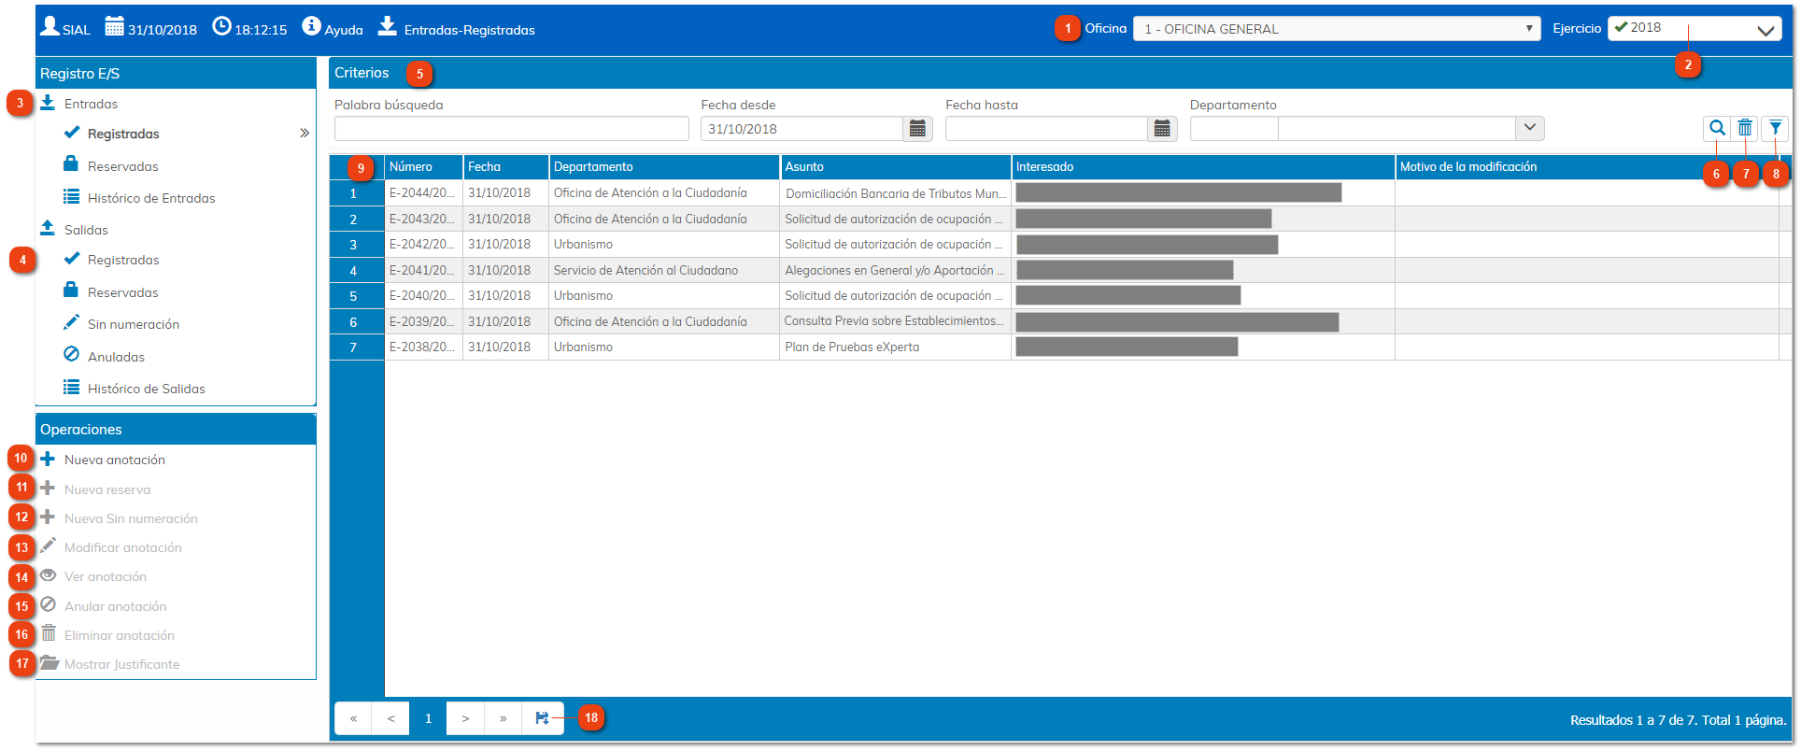Open the Fecha hasta calendar picker
This screenshot has height=751, width=1801.
[x=1162, y=129]
